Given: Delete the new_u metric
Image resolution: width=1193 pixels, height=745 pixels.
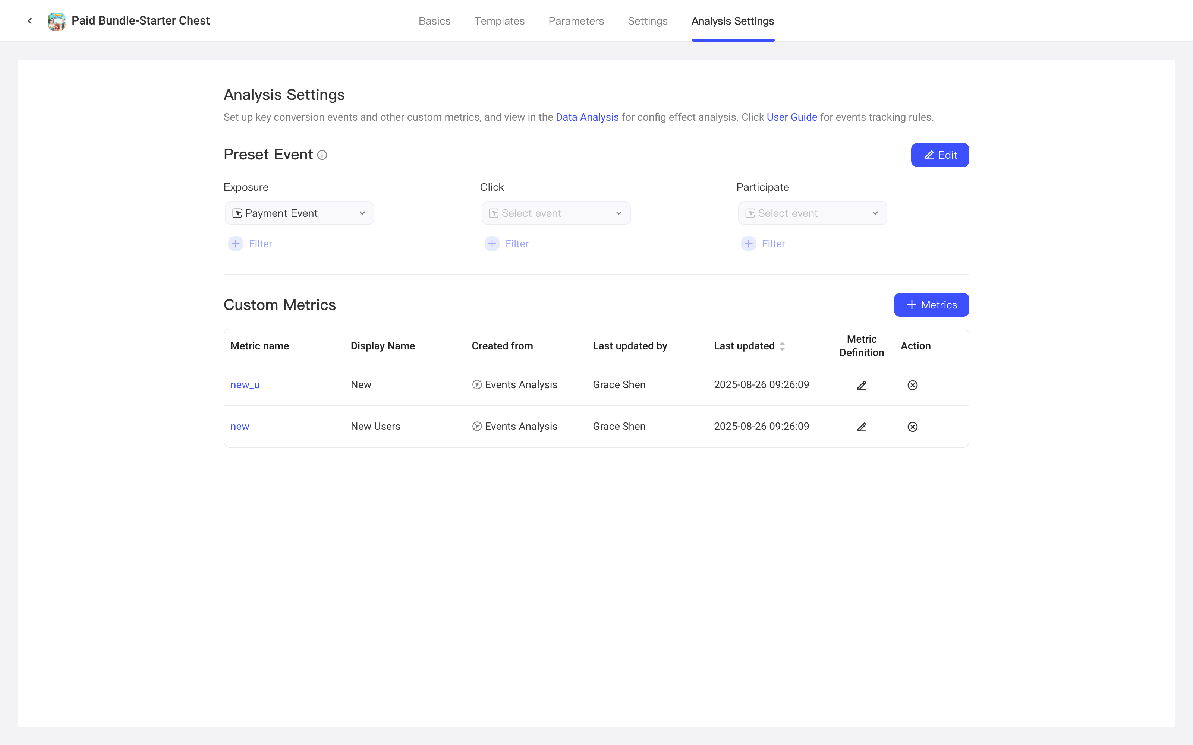Looking at the screenshot, I should tap(913, 385).
